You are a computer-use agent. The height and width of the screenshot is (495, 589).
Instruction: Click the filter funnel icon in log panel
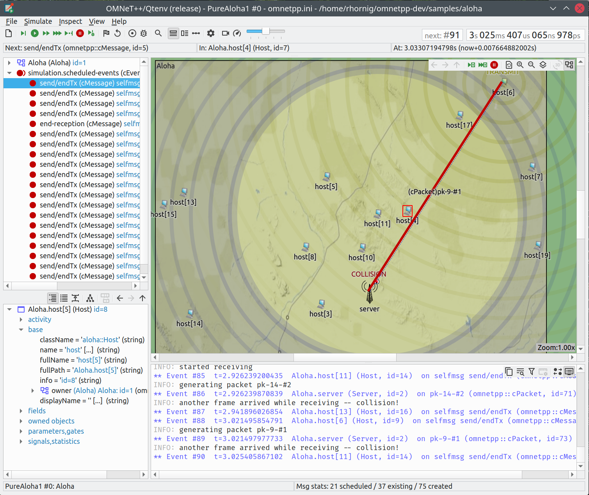coord(532,372)
